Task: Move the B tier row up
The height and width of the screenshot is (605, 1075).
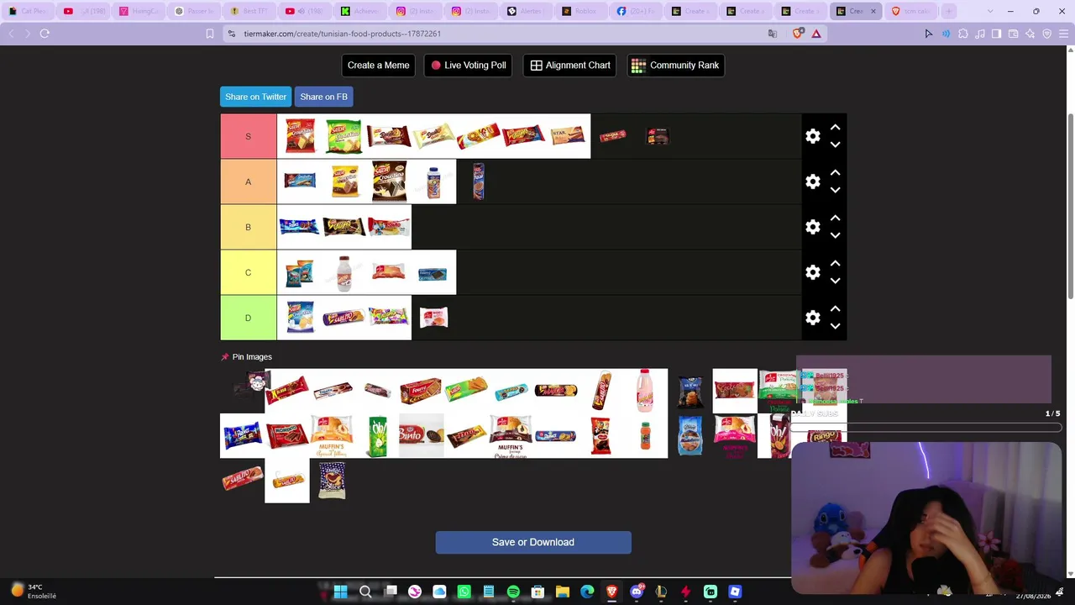Action: pyautogui.click(x=835, y=218)
